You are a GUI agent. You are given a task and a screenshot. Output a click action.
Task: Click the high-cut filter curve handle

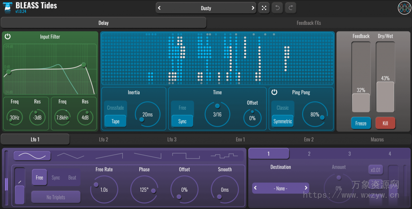[x=84, y=65]
